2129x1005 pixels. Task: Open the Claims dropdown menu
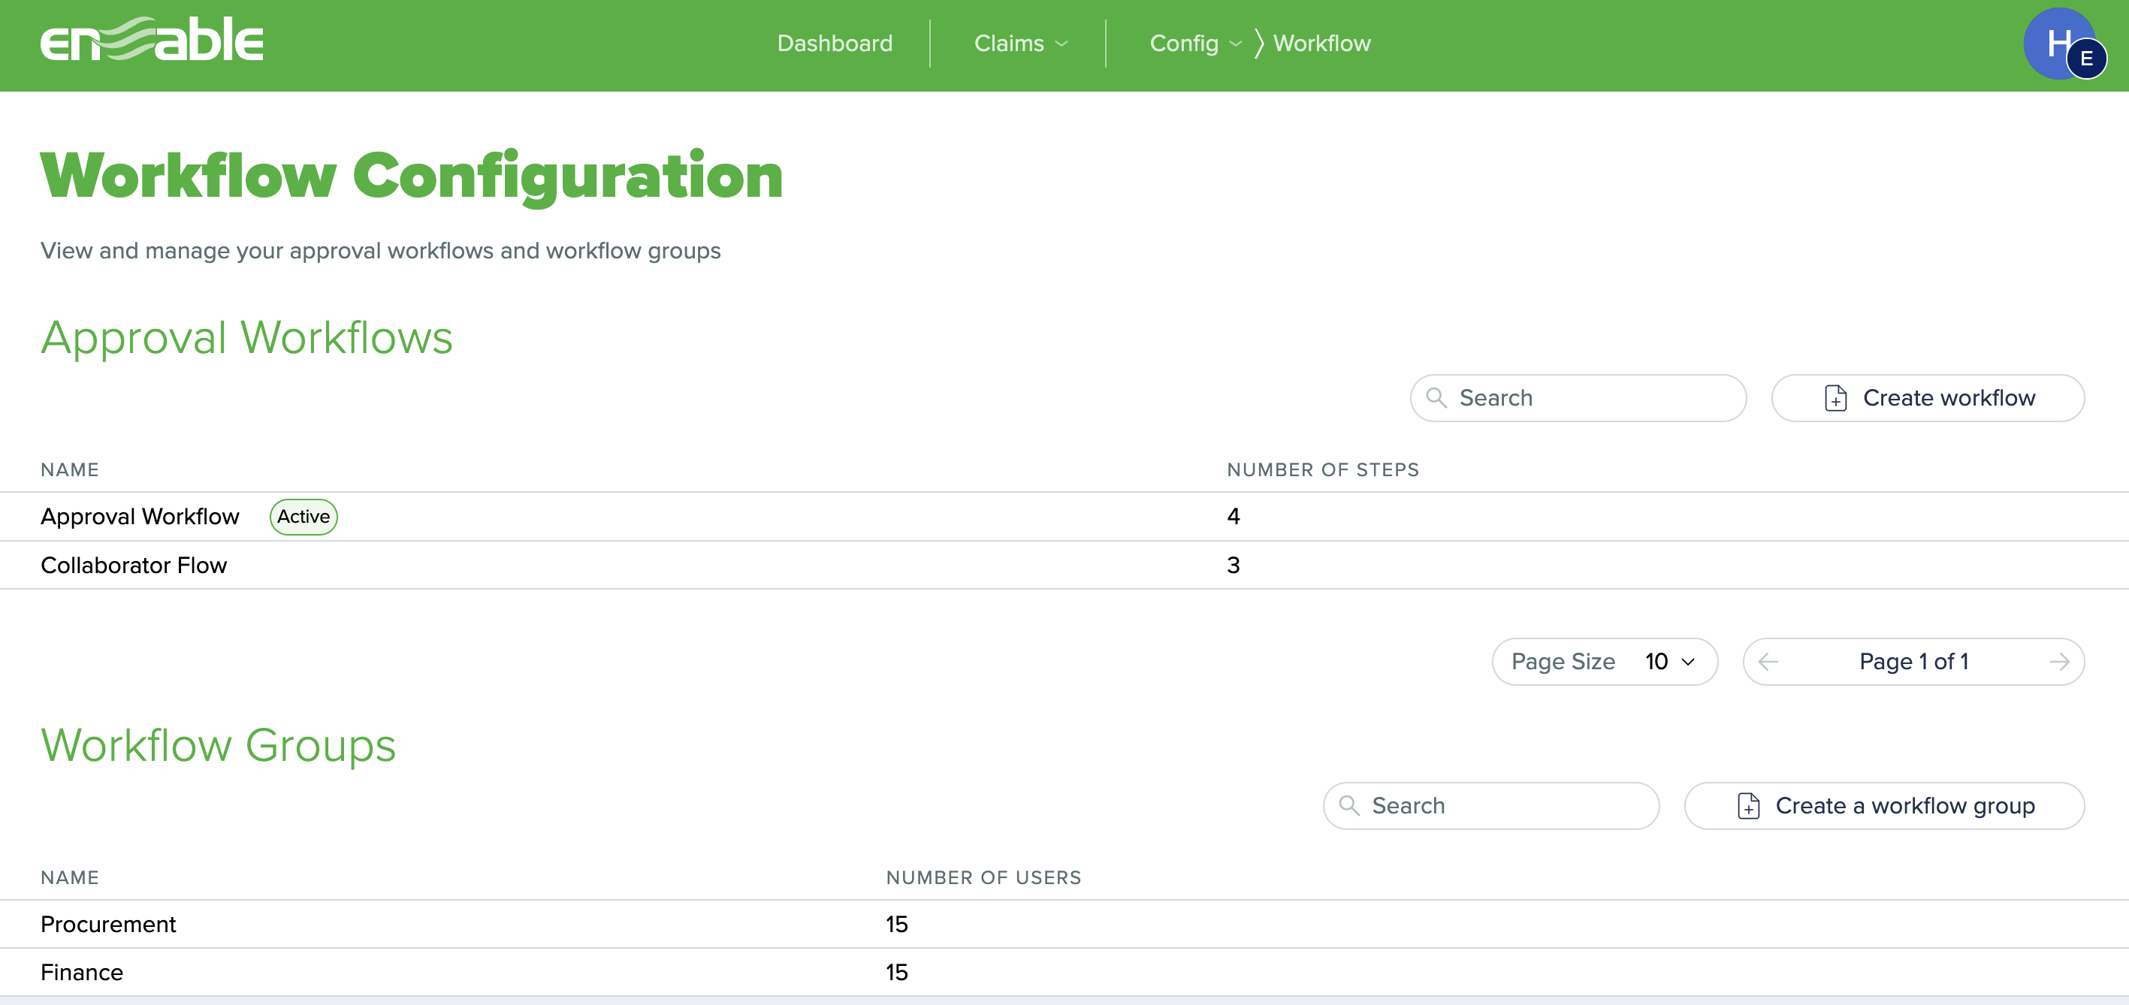[x=1021, y=43]
